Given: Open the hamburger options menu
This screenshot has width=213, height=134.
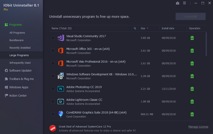Looking at the screenshot, I should (x=185, y=3).
